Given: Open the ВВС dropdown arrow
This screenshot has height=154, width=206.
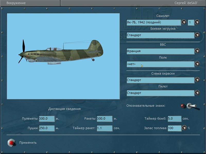Looking at the screenshot, I should (197, 51).
